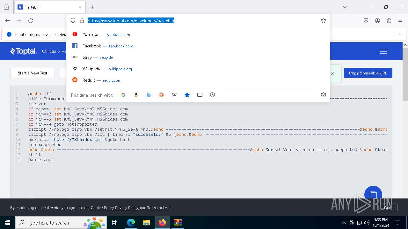Screen dimensions: 408x229
Task: Open search settings gear icon
Action: [324, 95]
